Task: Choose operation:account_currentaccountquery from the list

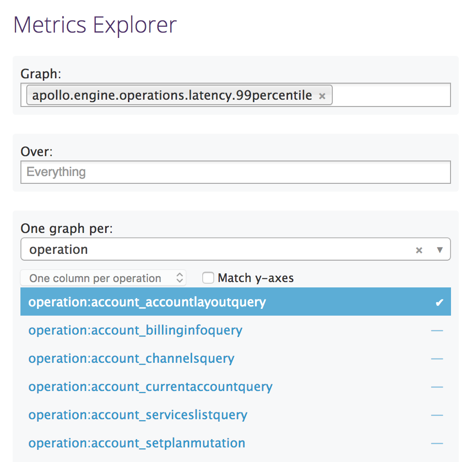Action: (x=150, y=387)
